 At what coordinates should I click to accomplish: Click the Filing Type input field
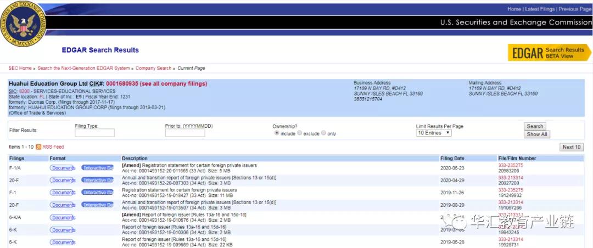94,133
